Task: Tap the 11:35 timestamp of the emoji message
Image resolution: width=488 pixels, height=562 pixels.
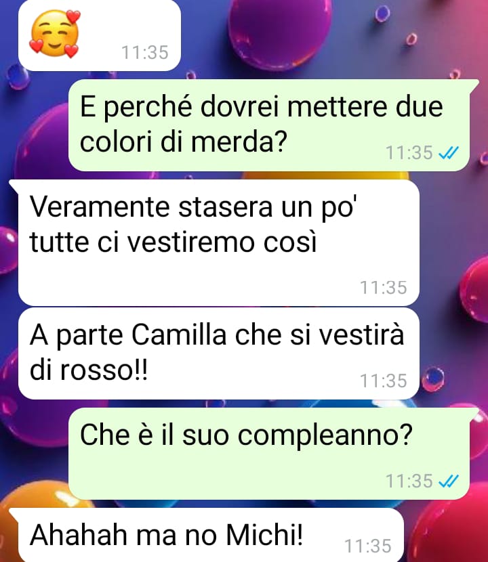Action: [x=145, y=52]
